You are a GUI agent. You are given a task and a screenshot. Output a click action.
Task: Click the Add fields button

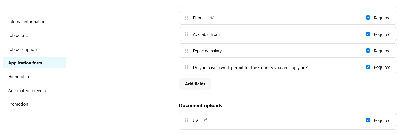pos(195,84)
